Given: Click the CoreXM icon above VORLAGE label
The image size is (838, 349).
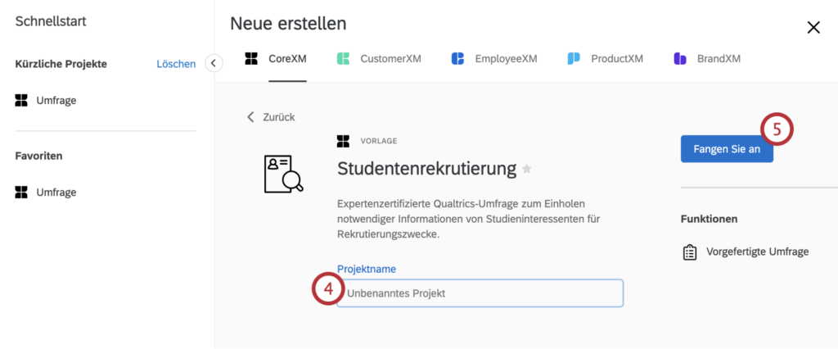Looking at the screenshot, I should click(343, 141).
